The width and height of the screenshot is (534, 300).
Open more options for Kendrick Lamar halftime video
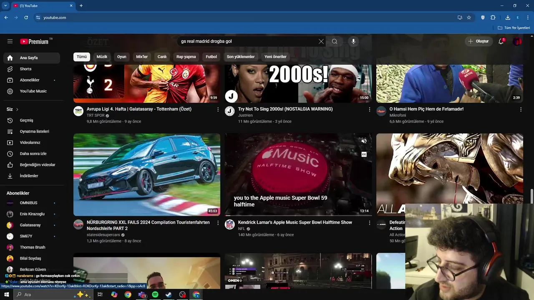point(369,223)
